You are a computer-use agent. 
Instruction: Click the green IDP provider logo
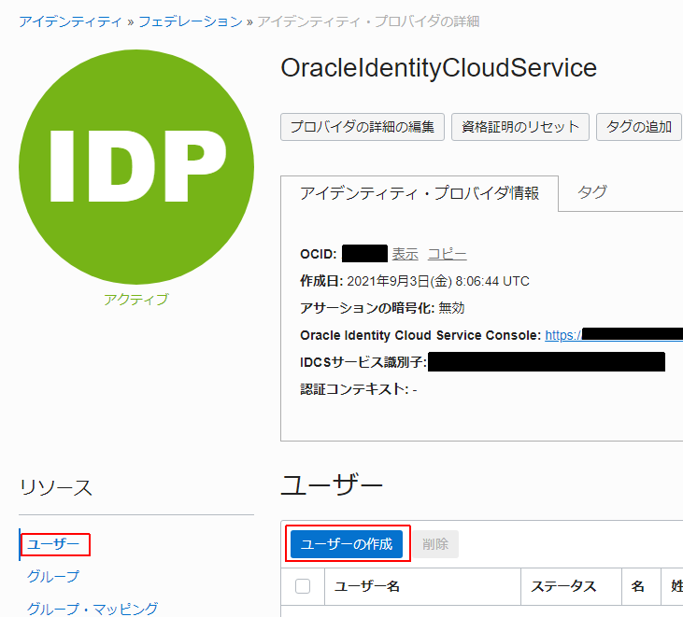[x=136, y=167]
